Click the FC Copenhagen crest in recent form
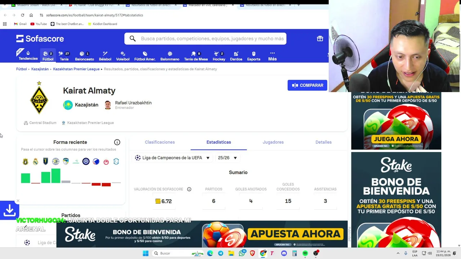461x259 pixels. point(96,162)
